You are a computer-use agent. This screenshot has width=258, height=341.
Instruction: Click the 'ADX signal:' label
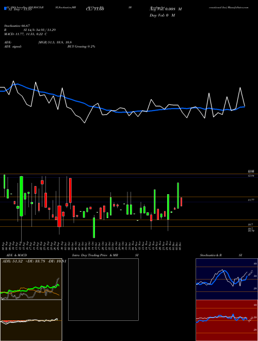(13, 47)
